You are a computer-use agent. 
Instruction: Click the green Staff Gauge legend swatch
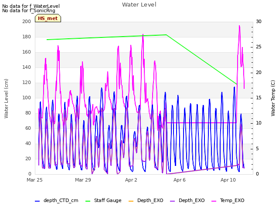pyautogui.click(x=88, y=201)
